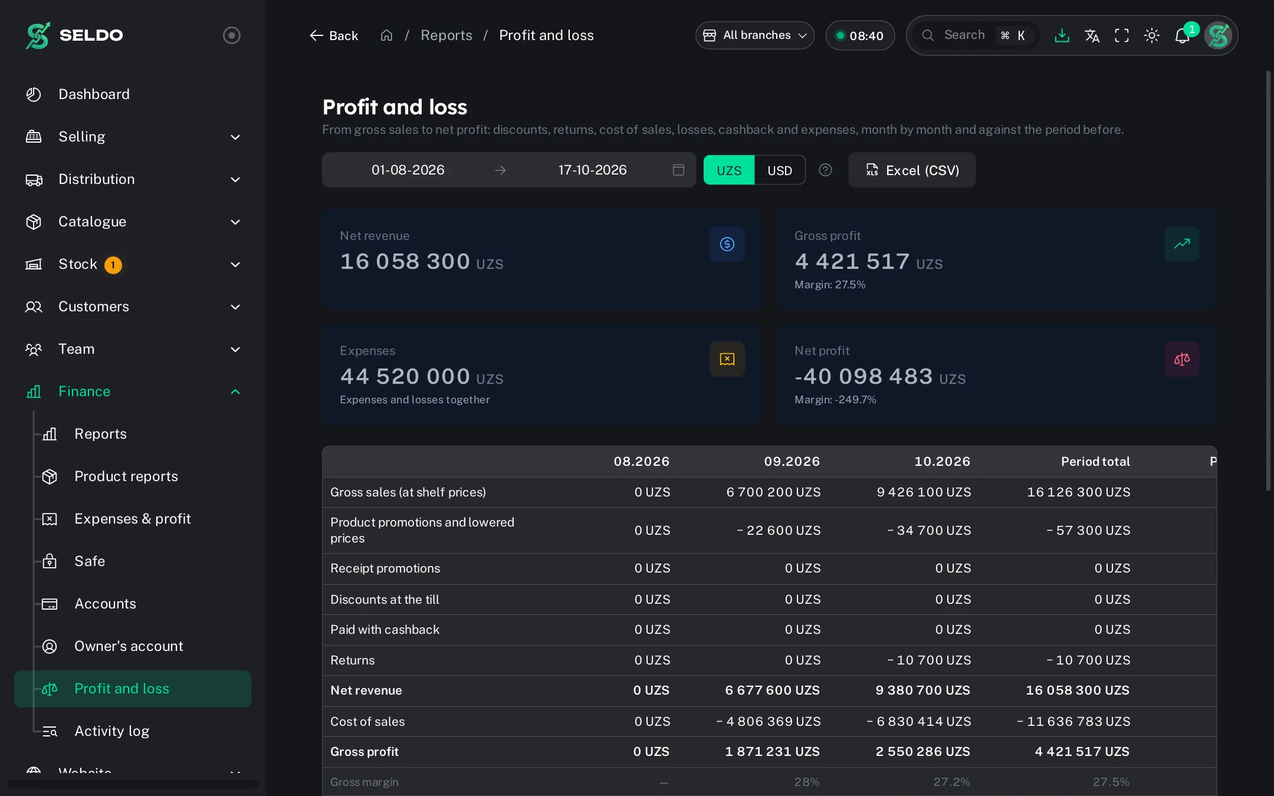The width and height of the screenshot is (1274, 796).
Task: Toggle the sidebar pin circle button
Action: tap(232, 35)
